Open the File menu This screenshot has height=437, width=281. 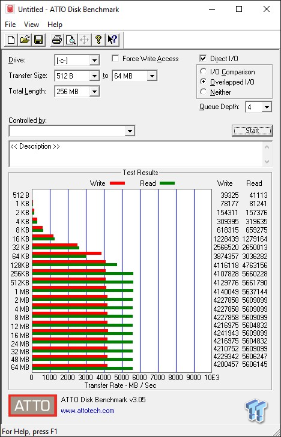click(x=10, y=25)
